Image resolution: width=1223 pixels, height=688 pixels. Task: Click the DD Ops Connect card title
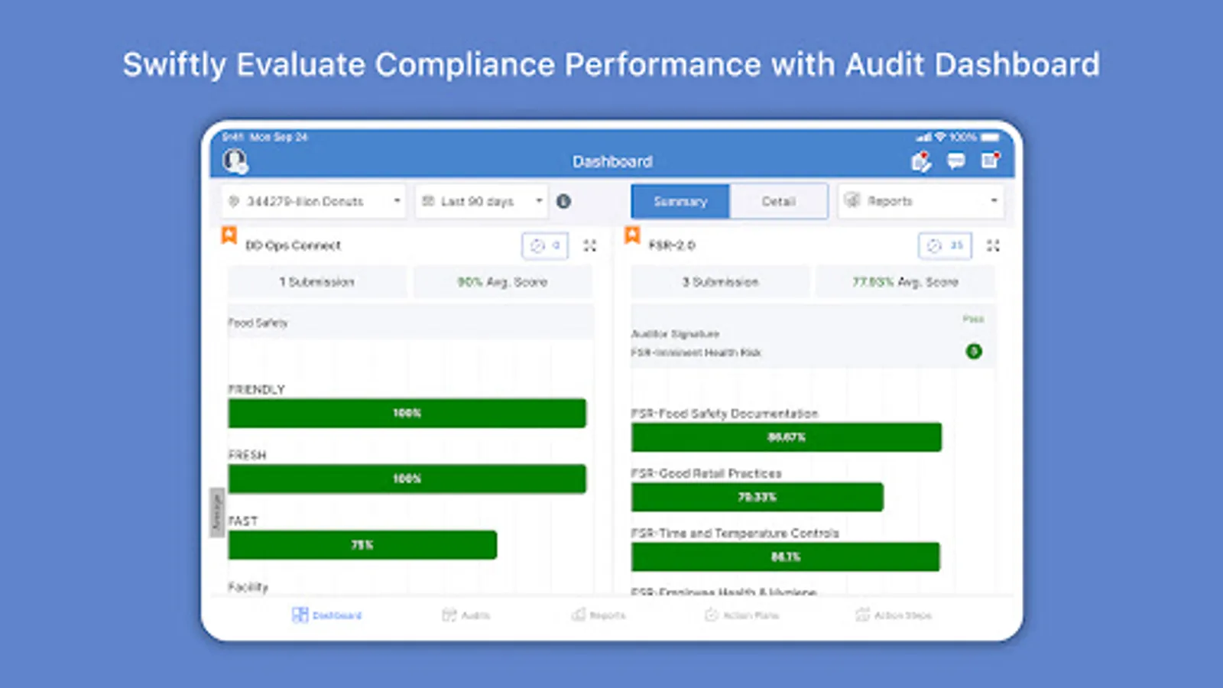pyautogui.click(x=293, y=245)
